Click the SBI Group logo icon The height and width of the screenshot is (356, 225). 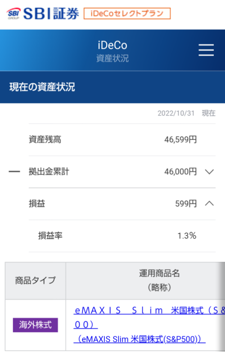[x=13, y=14]
